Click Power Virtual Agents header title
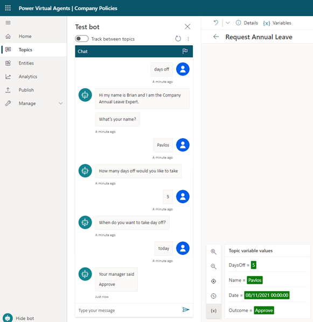This screenshot has height=322, width=313. click(x=68, y=8)
